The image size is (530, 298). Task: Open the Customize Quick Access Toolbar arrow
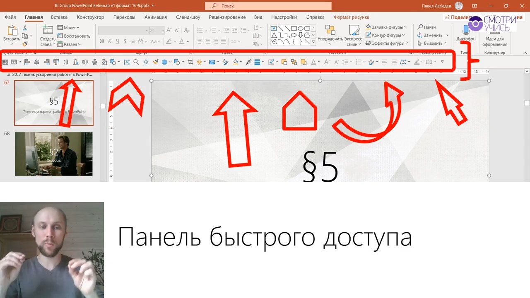(x=442, y=62)
